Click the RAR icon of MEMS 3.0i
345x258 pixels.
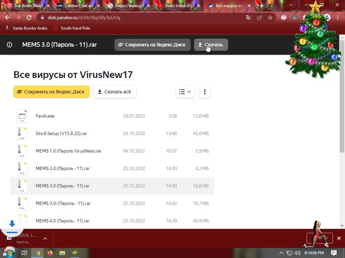tap(22, 203)
